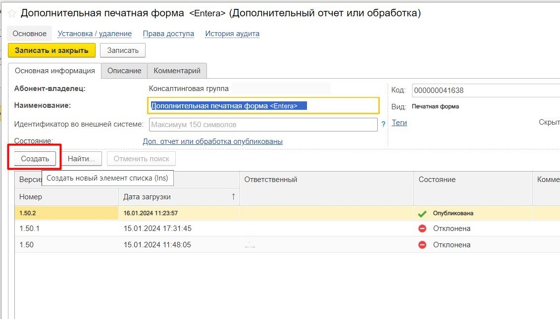Click into the Наименование input field
This screenshot has width=560, height=319.
pyautogui.click(x=263, y=106)
